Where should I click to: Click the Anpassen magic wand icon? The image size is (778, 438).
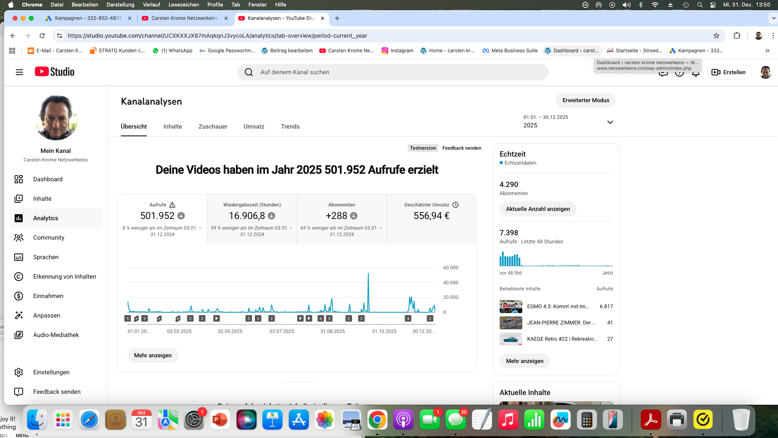(19, 316)
